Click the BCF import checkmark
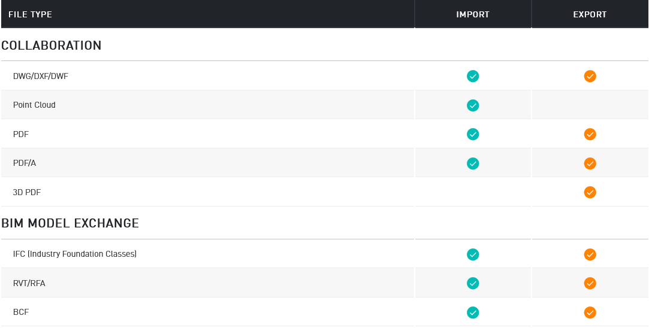 (x=473, y=312)
